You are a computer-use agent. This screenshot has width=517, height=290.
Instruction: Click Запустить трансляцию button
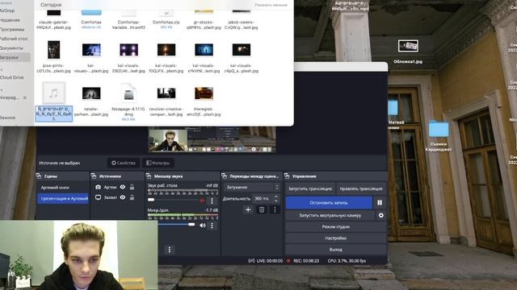click(310, 188)
